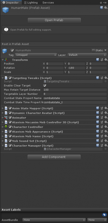Click the Asset Labels header
108x223 pixels.
(11, 210)
